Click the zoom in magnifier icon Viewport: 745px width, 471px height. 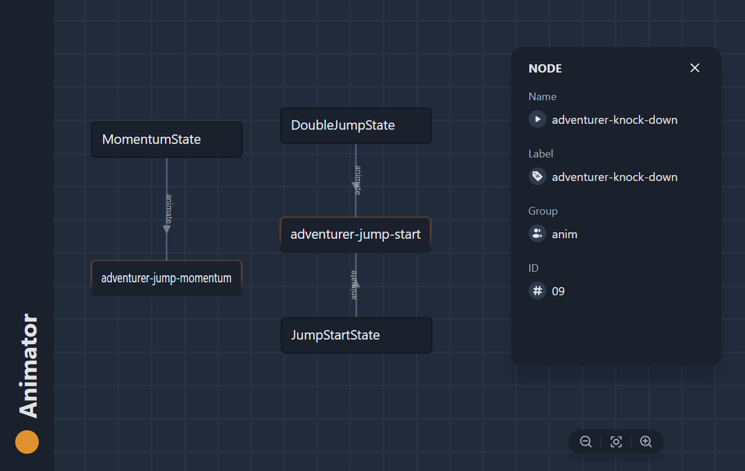tap(646, 442)
